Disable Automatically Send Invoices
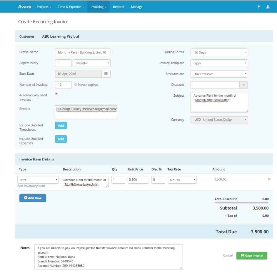This screenshot has width=277, height=273. (56, 94)
